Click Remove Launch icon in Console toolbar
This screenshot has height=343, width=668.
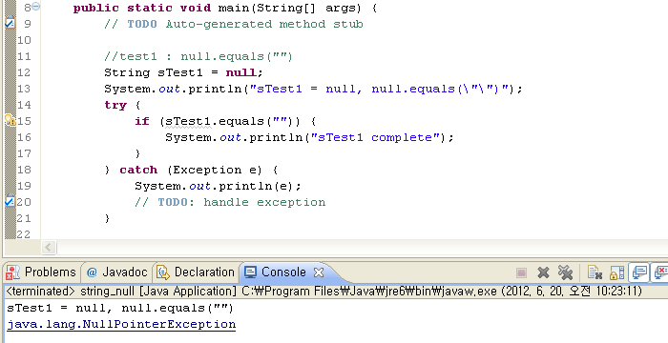[x=543, y=272]
